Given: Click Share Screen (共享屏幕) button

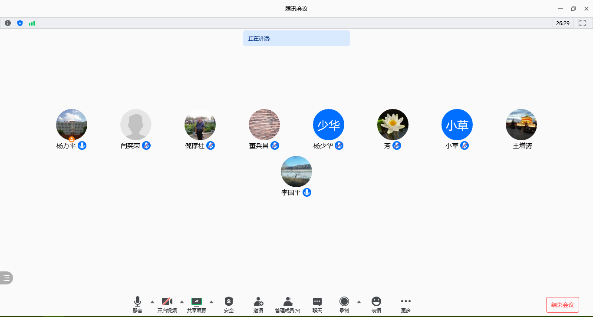Looking at the screenshot, I should [x=197, y=304].
